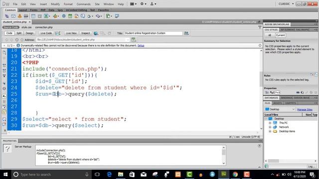Select the Source Code button
Screen dimensions: 319x179
[11, 27]
